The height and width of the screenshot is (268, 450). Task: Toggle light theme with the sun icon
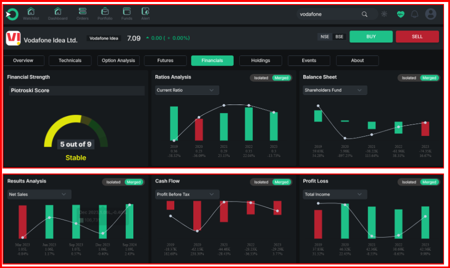pos(384,14)
